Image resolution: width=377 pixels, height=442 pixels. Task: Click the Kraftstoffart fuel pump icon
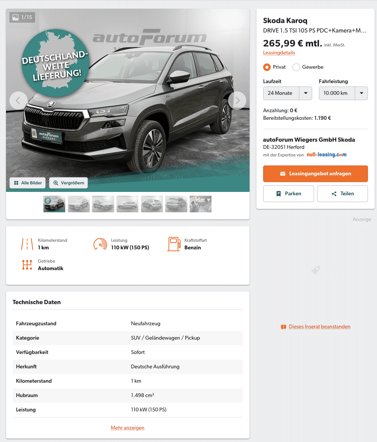tap(174, 244)
